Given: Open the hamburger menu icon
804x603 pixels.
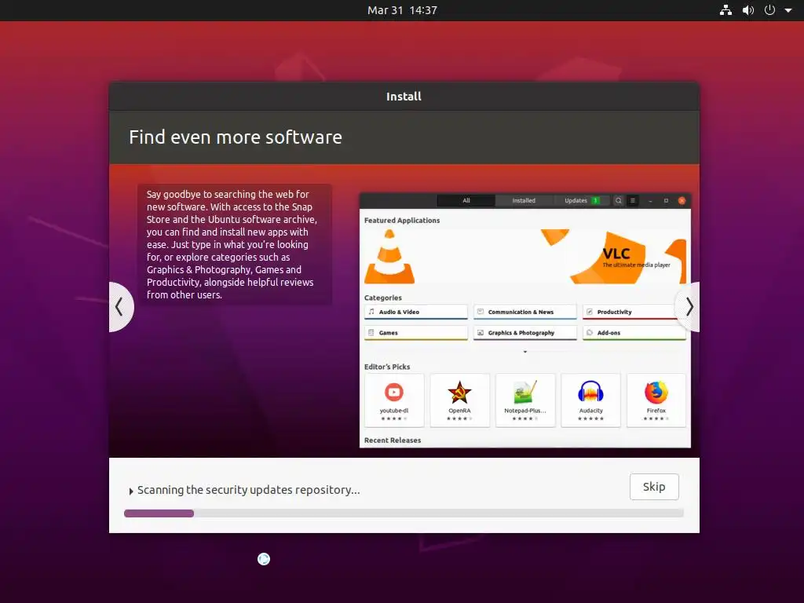Looking at the screenshot, I should (x=633, y=200).
